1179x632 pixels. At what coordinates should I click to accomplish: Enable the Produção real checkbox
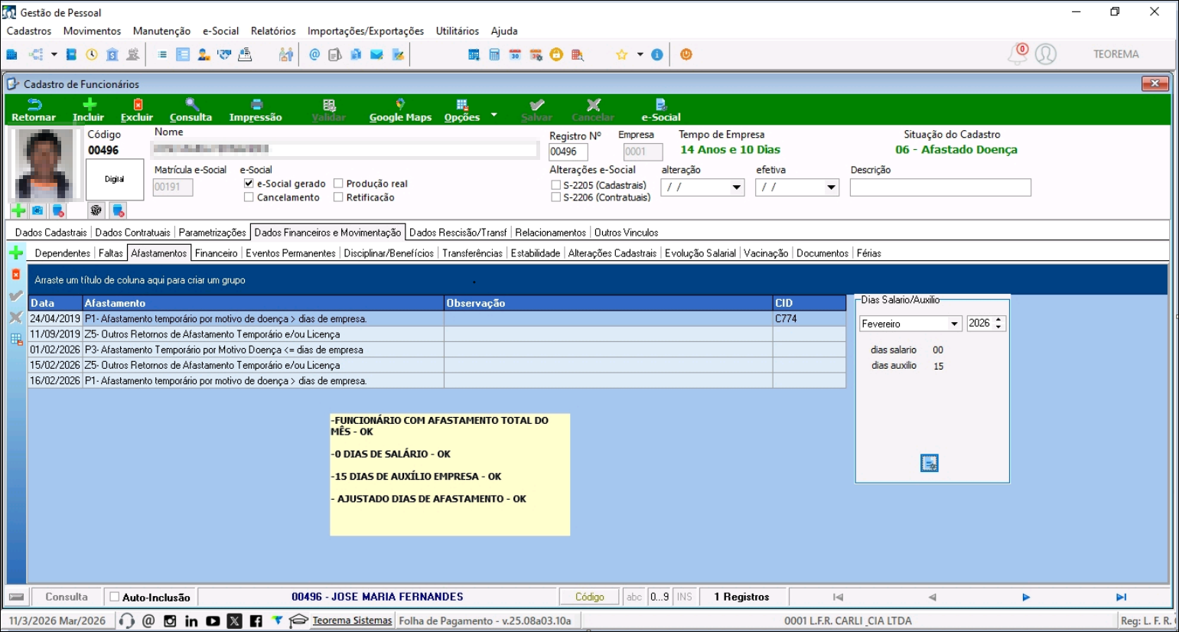[x=338, y=184]
